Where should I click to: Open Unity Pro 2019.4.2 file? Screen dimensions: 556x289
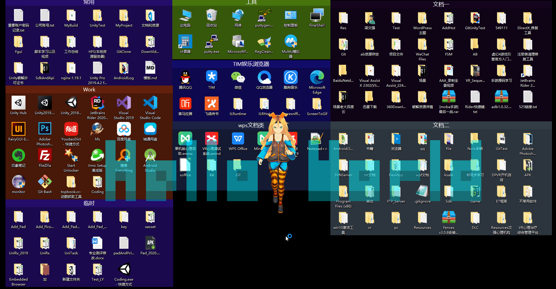tap(97, 73)
